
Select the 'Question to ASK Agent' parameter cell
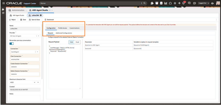(x=109, y=45)
